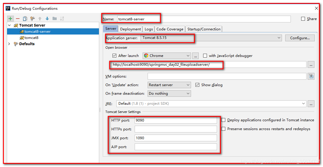
Task: Click the Defaults label in tree
Action: (x=27, y=44)
